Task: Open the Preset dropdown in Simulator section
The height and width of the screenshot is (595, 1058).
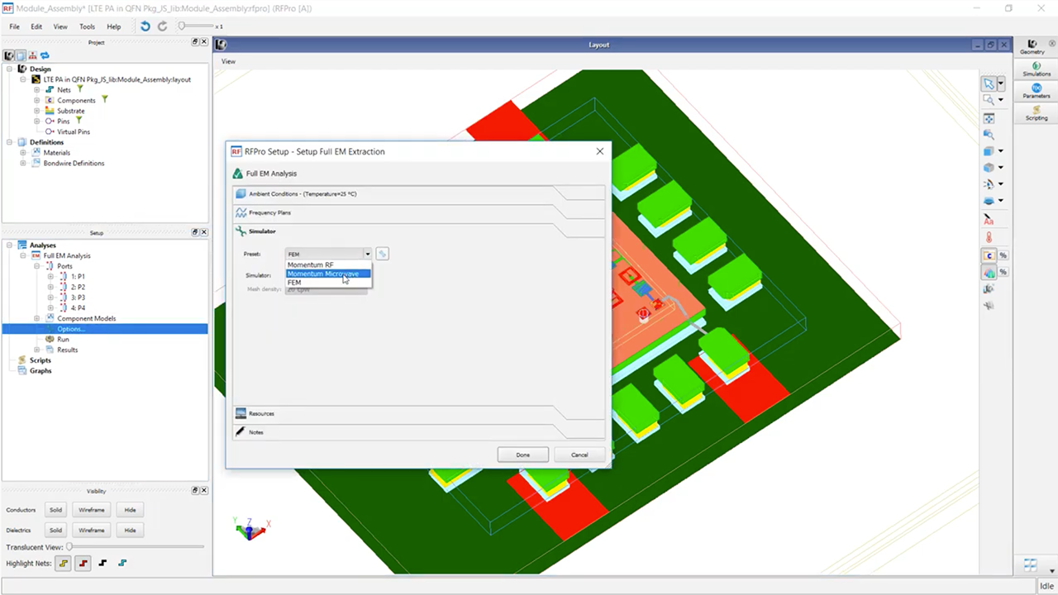Action: [366, 254]
